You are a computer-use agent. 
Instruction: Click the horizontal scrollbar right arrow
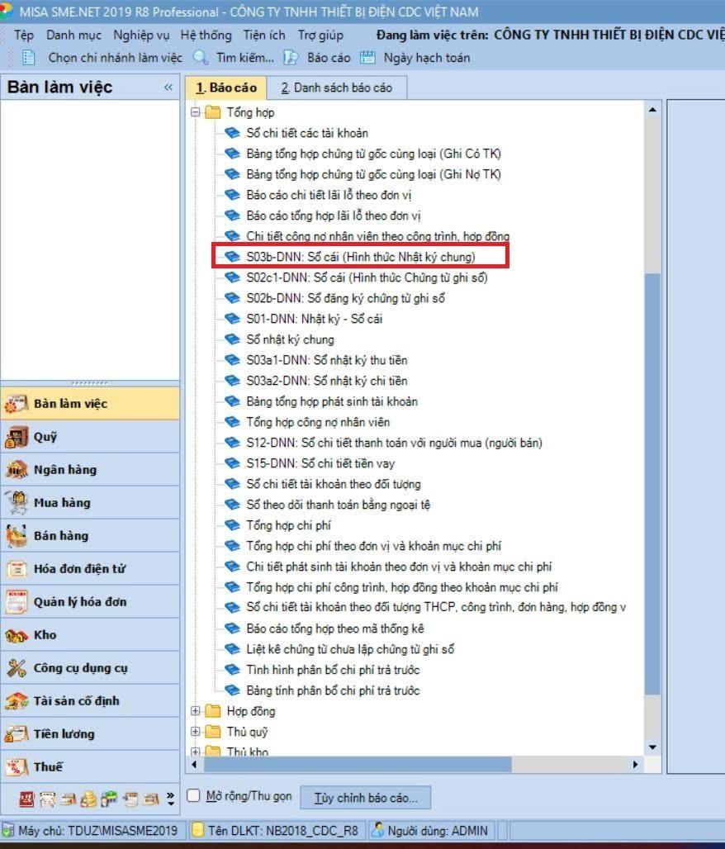coord(636,765)
